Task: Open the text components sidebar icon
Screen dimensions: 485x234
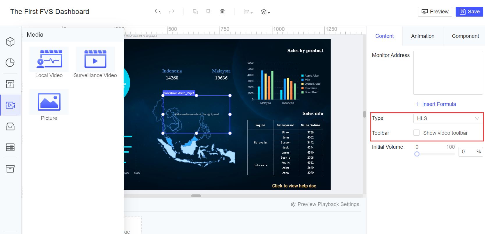Action: click(x=10, y=84)
